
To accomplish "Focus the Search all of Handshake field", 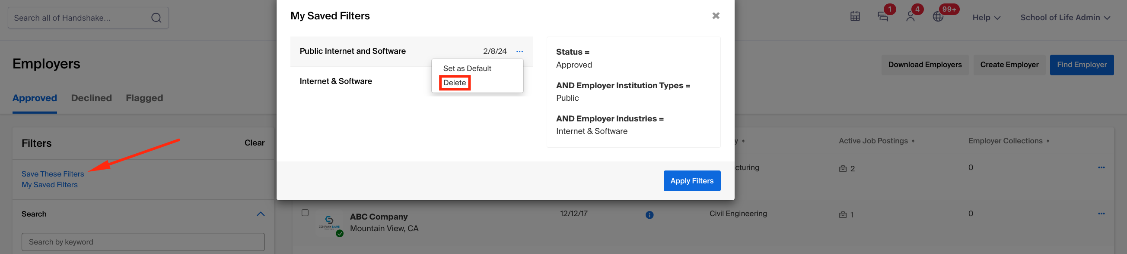I will (x=88, y=18).
